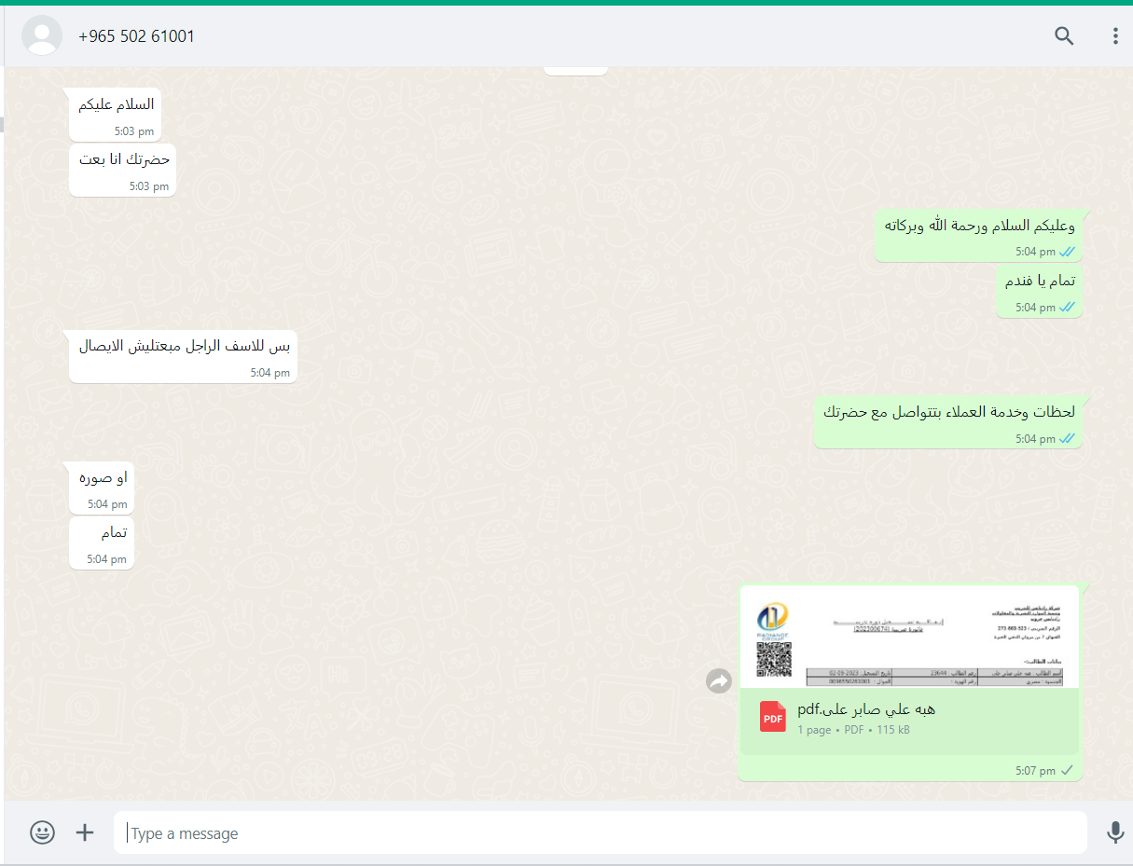
Task: Click the بس للاسف الراجل message bubble
Action: pyautogui.click(x=184, y=356)
